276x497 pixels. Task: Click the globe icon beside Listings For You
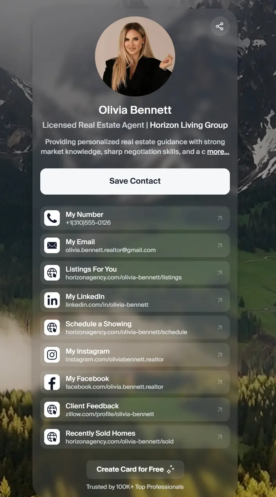52,273
